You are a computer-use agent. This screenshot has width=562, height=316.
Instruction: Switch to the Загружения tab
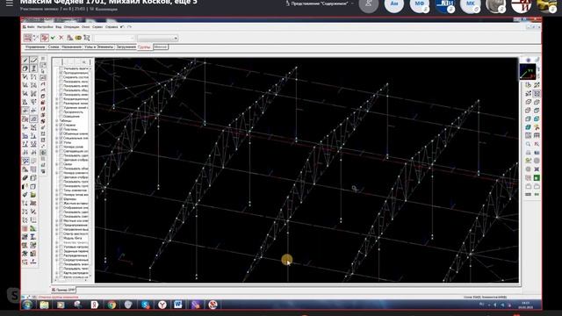point(126,47)
